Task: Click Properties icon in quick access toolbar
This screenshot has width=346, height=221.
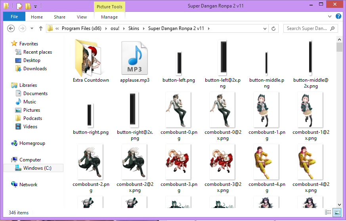Action: click(x=19, y=6)
